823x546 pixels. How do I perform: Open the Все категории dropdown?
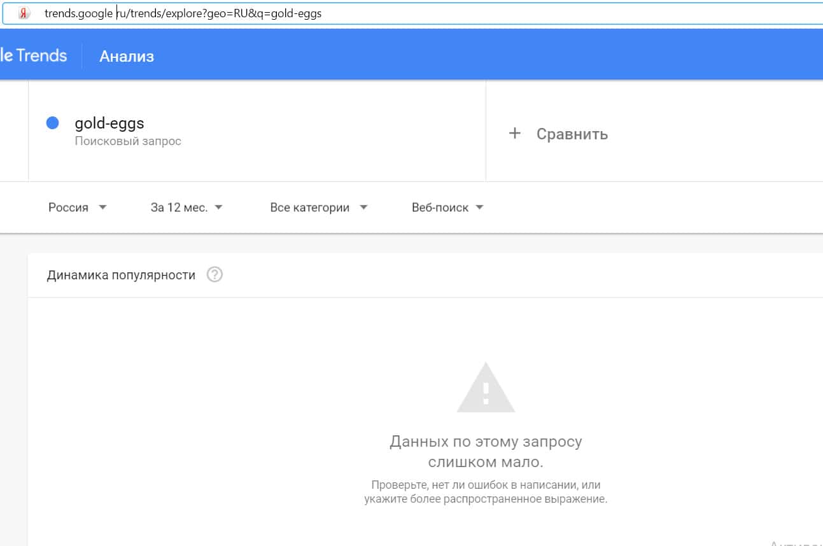(318, 207)
